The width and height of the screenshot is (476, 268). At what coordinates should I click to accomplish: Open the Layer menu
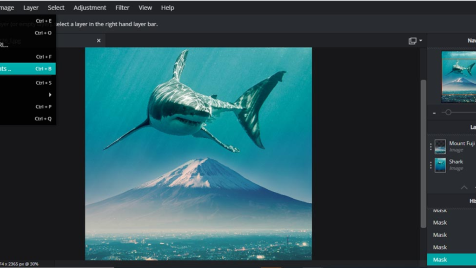point(31,7)
